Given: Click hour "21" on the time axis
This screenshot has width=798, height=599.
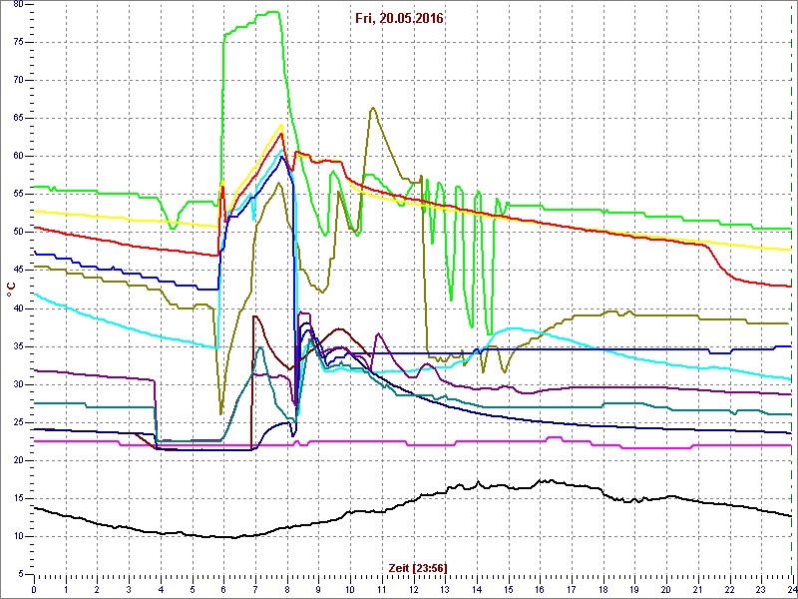Looking at the screenshot, I should coord(697,589).
